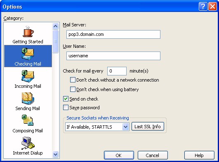Click the Cancel button

tap(153, 155)
